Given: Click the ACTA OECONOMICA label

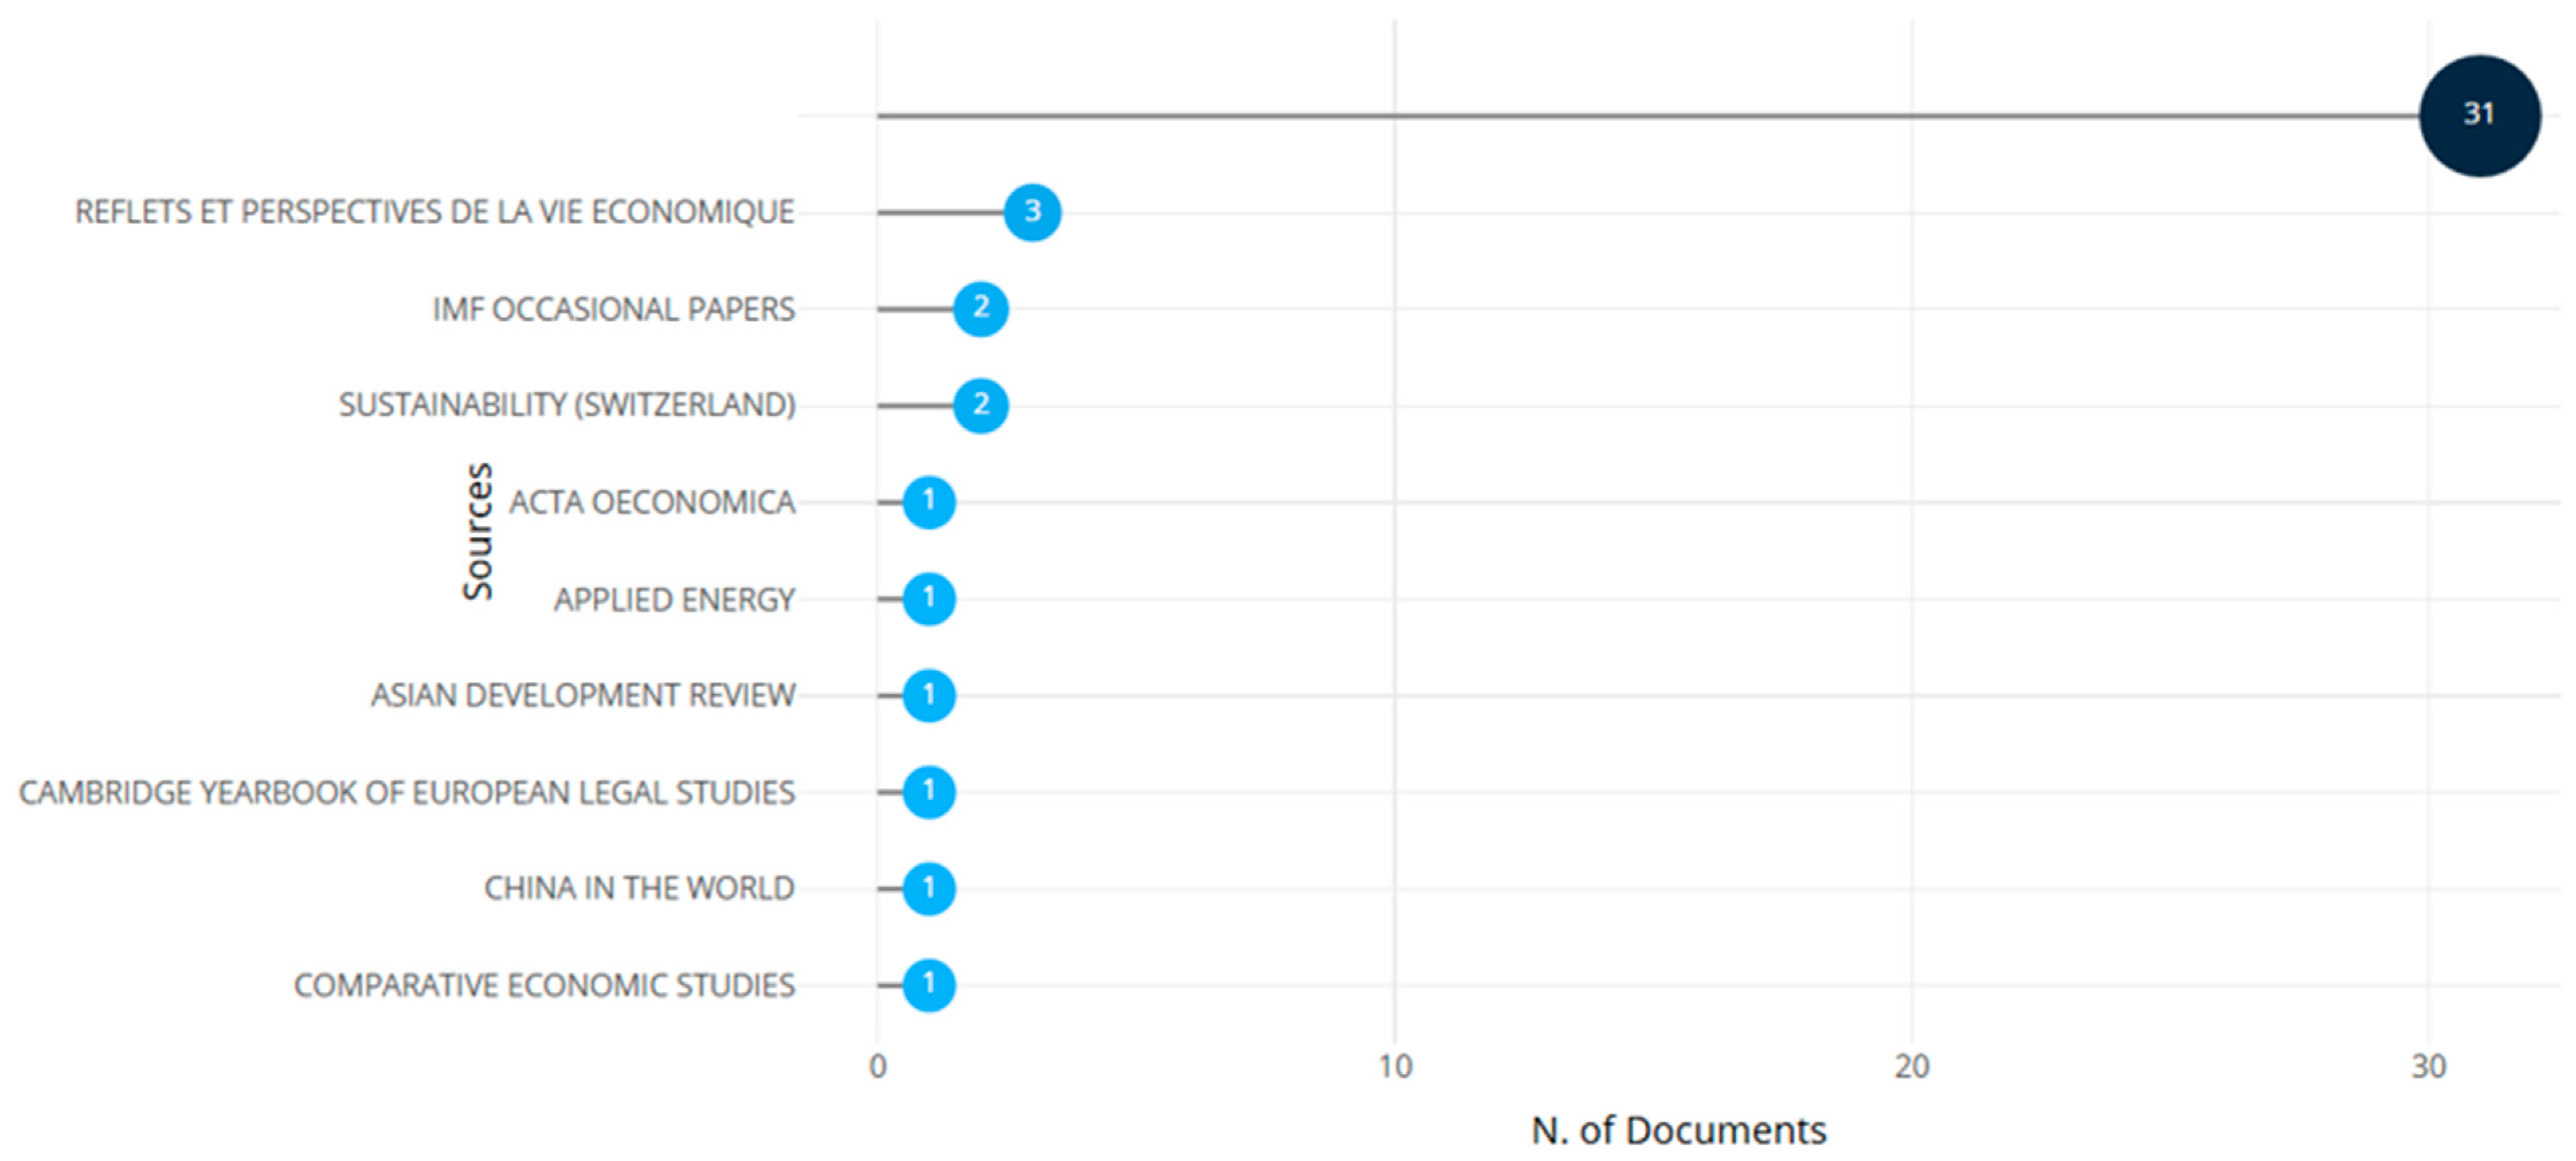Looking at the screenshot, I should (x=652, y=502).
